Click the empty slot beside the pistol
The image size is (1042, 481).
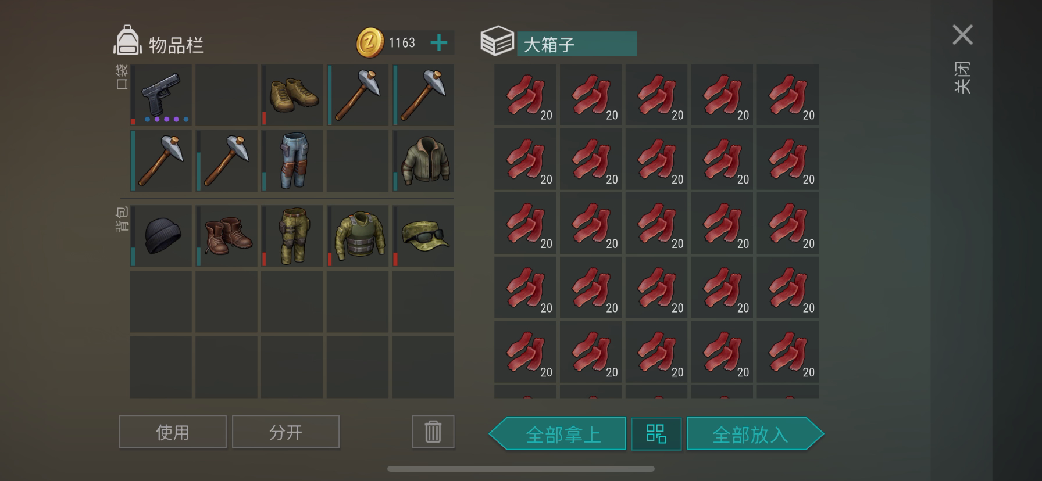pyautogui.click(x=227, y=95)
